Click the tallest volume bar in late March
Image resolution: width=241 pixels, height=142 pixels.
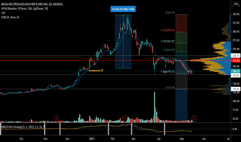[155, 107]
